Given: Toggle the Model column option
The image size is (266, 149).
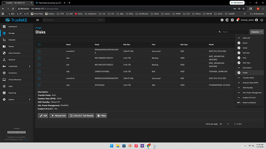Looking at the screenshot, I should (x=249, y=73).
